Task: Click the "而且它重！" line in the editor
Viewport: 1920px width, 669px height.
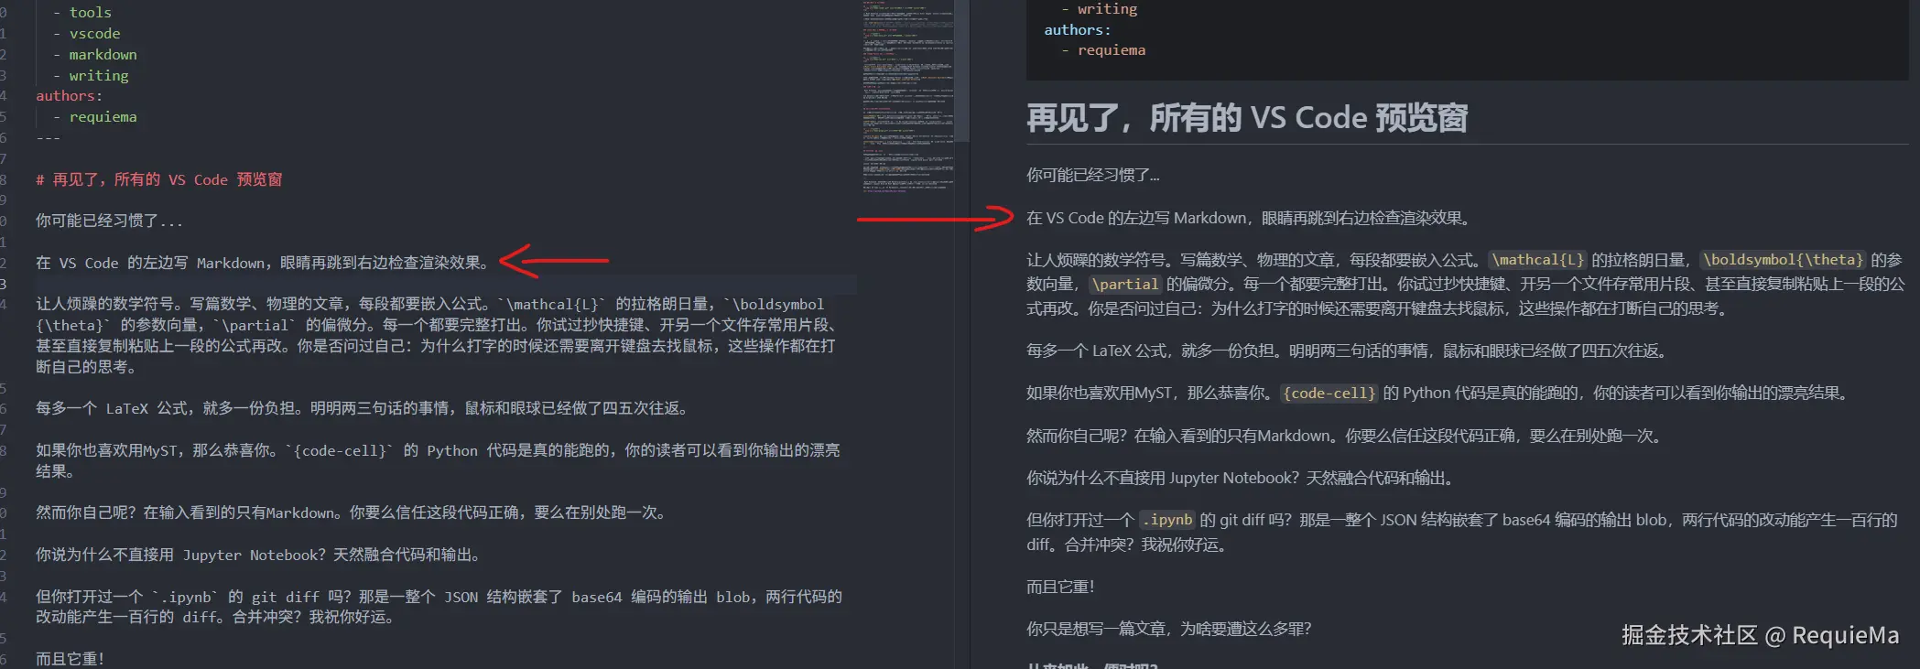Action: tap(71, 659)
